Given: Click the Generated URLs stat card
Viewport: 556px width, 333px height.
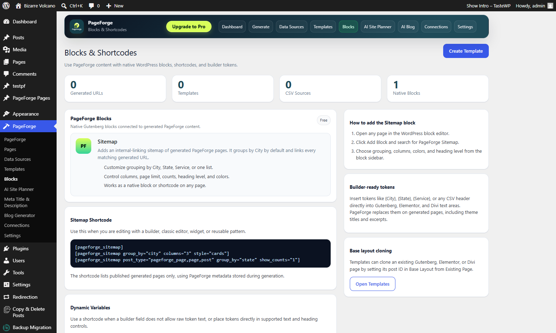Looking at the screenshot, I should point(115,89).
